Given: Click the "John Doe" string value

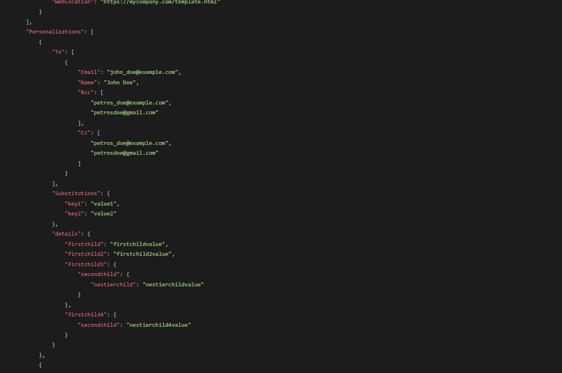Looking at the screenshot, I should point(120,83).
